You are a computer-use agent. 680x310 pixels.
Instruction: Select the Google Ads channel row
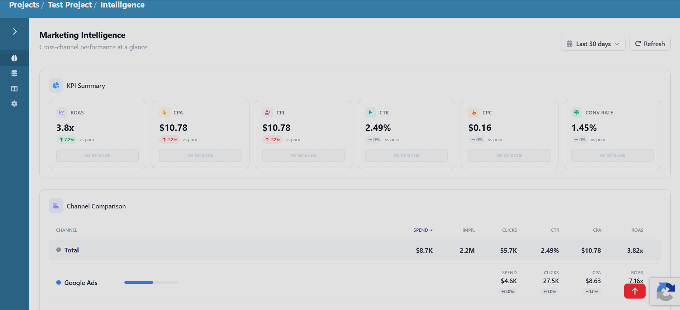355,282
